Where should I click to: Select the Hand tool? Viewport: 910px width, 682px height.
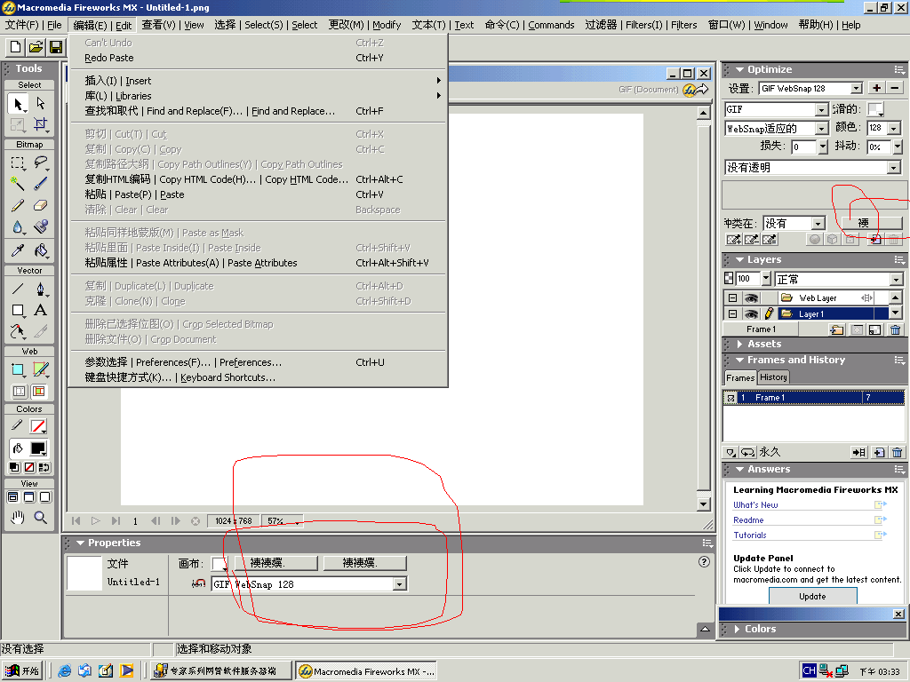[18, 518]
